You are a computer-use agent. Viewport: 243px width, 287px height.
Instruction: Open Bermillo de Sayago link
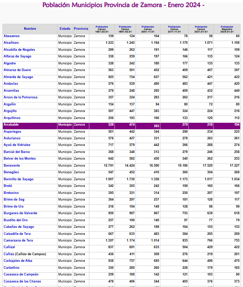coord(19,179)
